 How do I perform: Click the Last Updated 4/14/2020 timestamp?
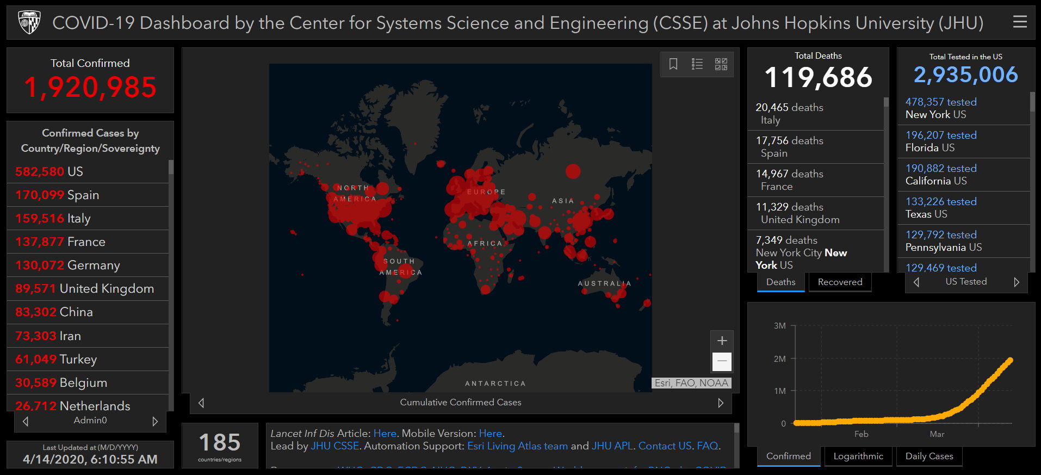[x=90, y=459]
